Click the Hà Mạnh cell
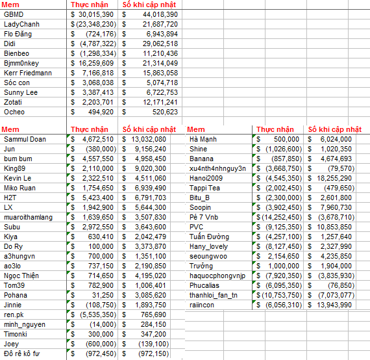 coord(219,139)
